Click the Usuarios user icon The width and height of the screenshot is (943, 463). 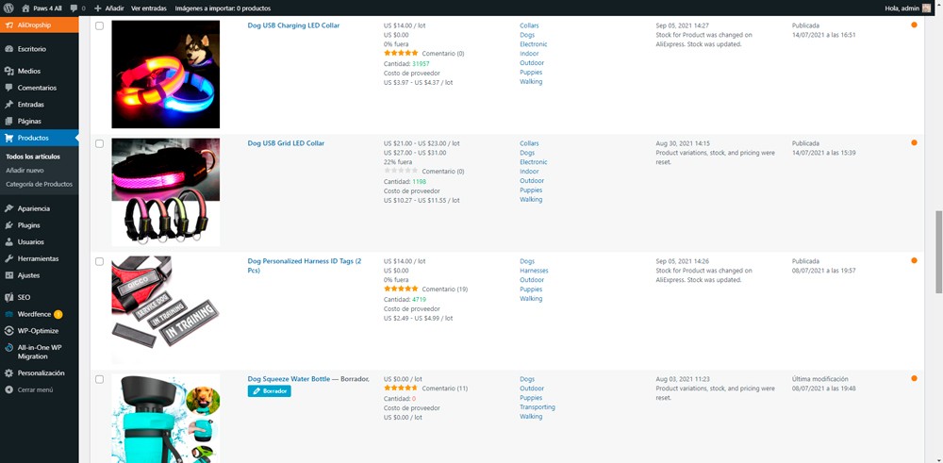point(9,241)
